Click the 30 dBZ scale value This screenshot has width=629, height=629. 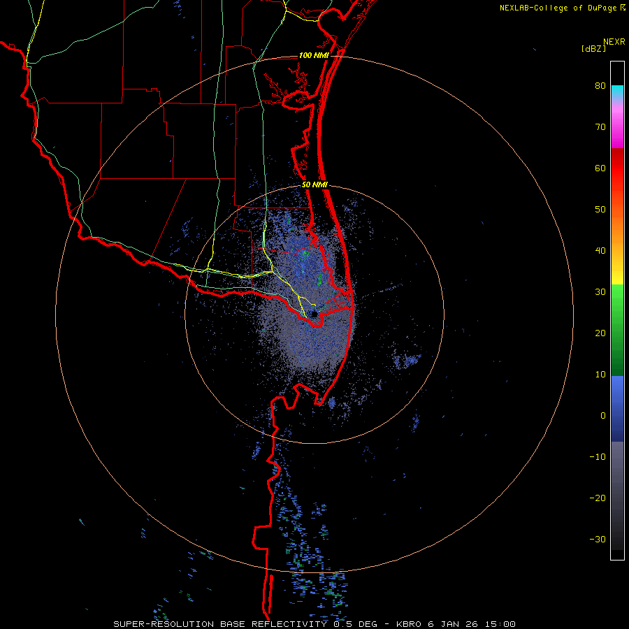tap(600, 292)
